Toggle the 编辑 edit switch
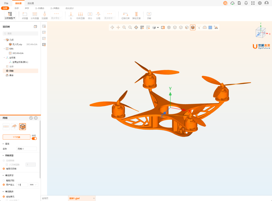The width and height of the screenshot is (272, 201). click(34, 138)
